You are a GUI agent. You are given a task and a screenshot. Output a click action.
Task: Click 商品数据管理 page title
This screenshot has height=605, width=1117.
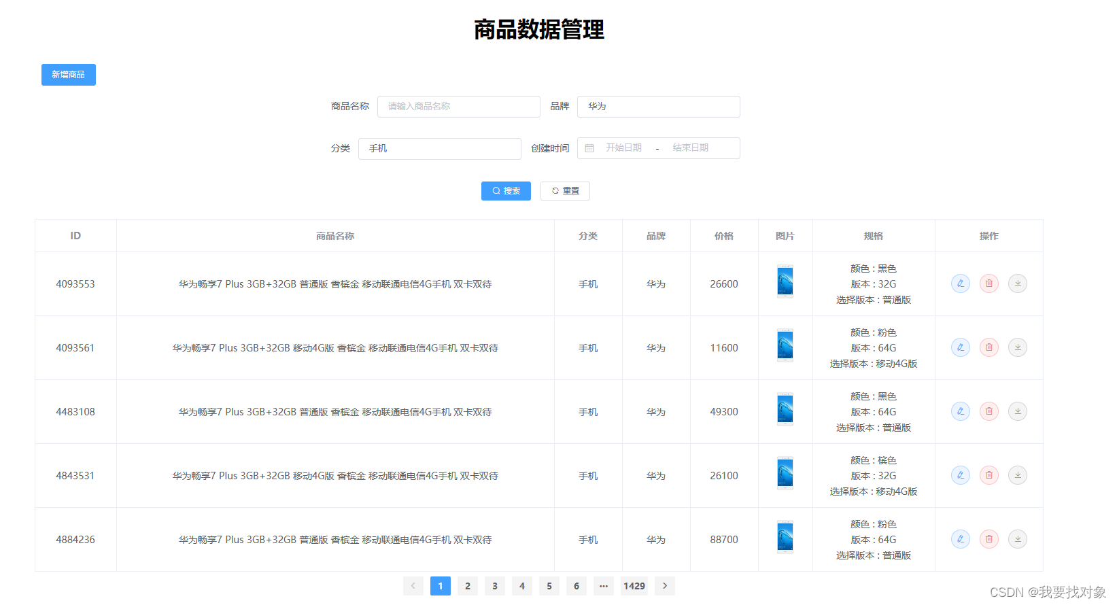(x=539, y=30)
